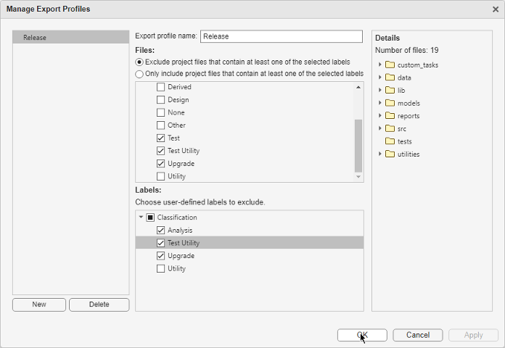The width and height of the screenshot is (505, 348).
Task: Collapse the Classification label tree
Action: point(141,217)
